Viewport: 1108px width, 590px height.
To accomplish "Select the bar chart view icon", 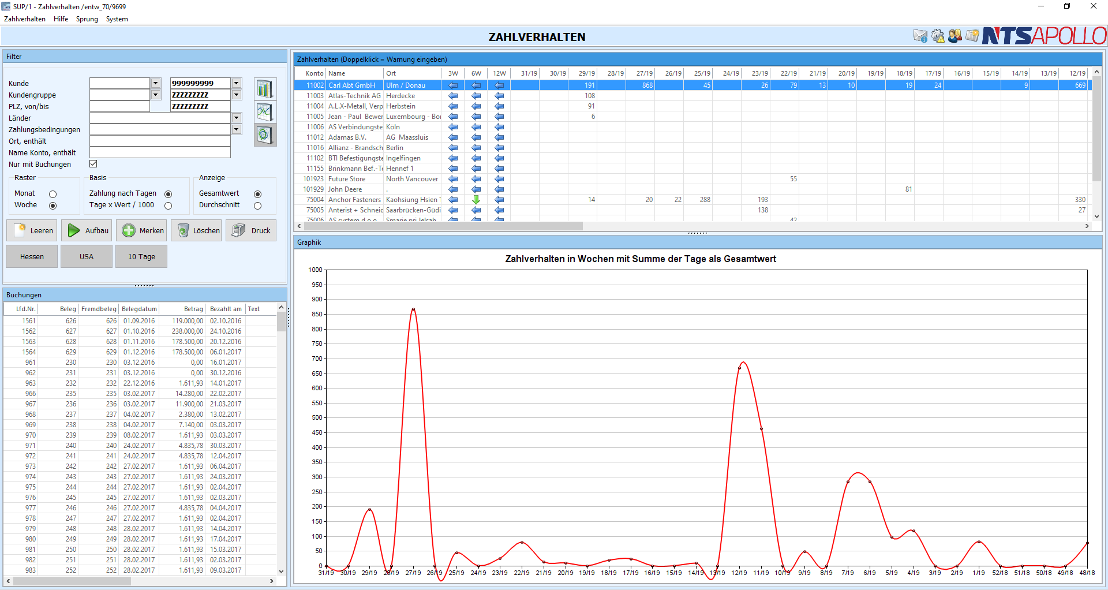I will [265, 89].
